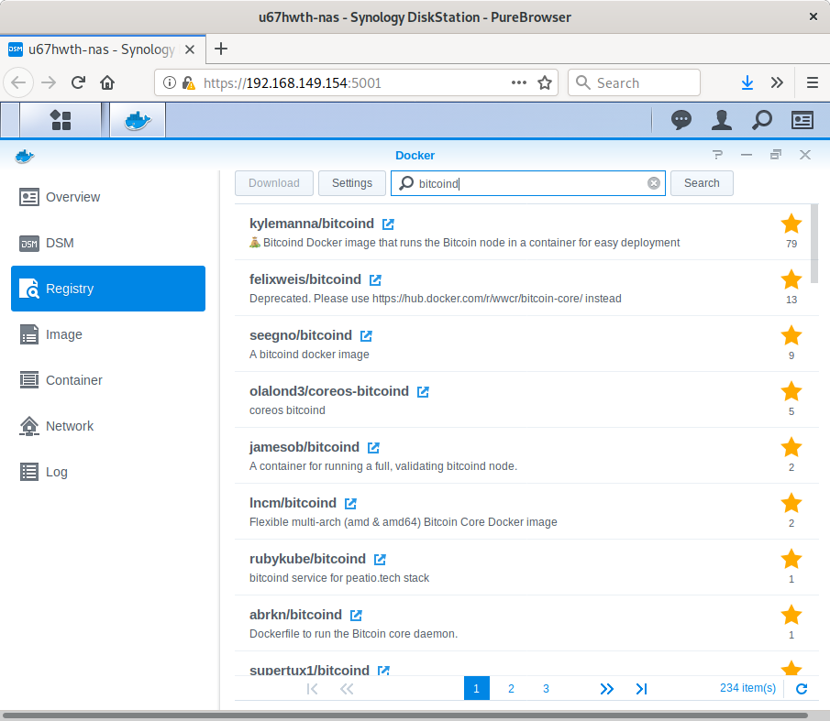Viewport: 830px width, 721px height.
Task: Open kylemanna/bitcoind external link icon
Action: [x=388, y=224]
